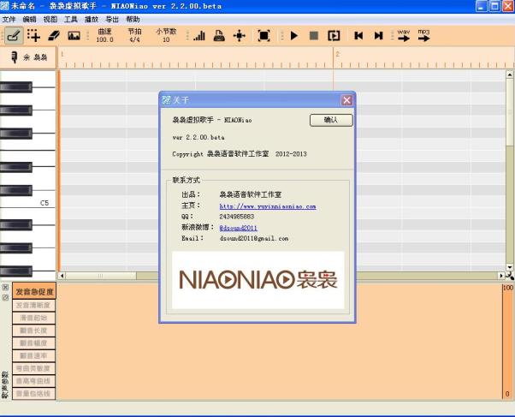Click the typewriter lyric input icon

coord(219,35)
